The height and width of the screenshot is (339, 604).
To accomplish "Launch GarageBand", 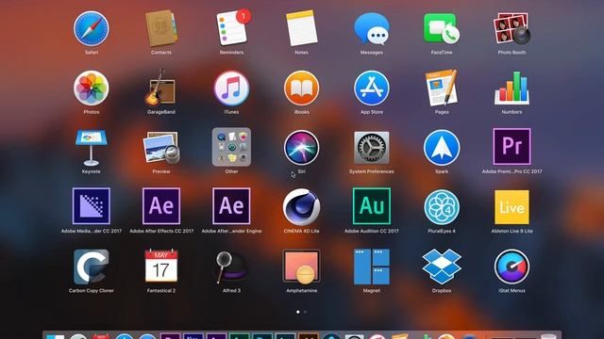I will coord(161,88).
